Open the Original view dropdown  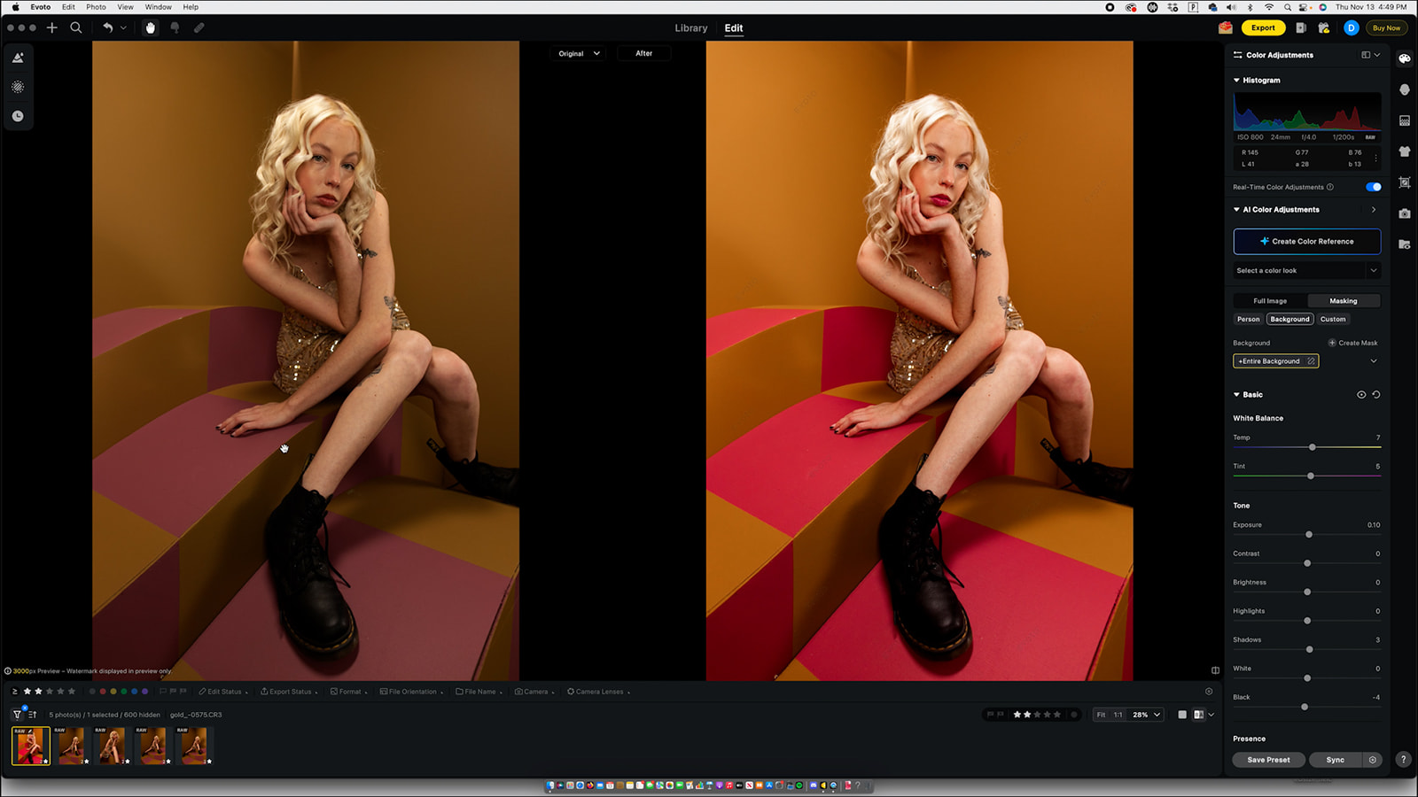point(579,54)
